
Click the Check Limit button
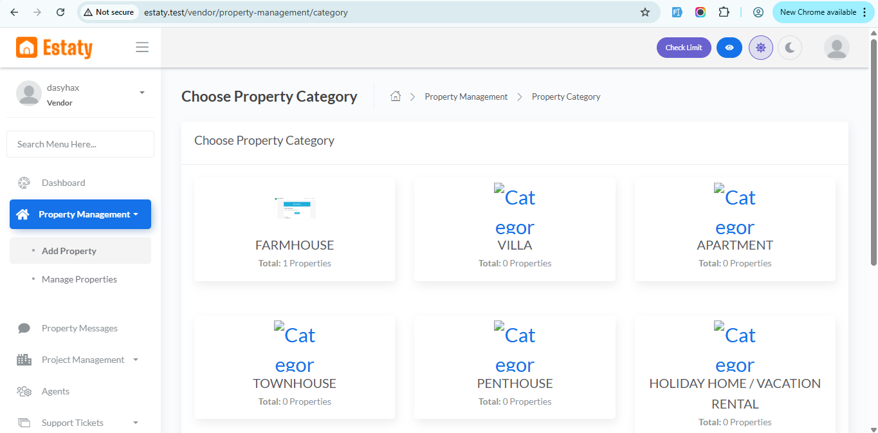click(684, 48)
